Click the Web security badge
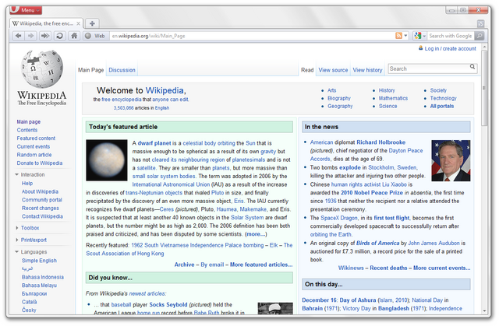 point(96,36)
